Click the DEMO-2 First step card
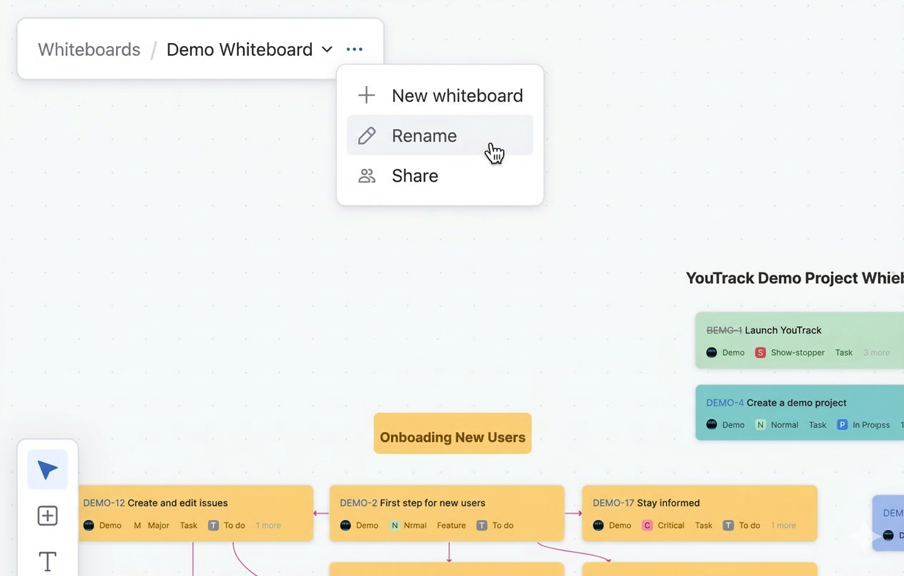The height and width of the screenshot is (576, 904). click(x=447, y=513)
